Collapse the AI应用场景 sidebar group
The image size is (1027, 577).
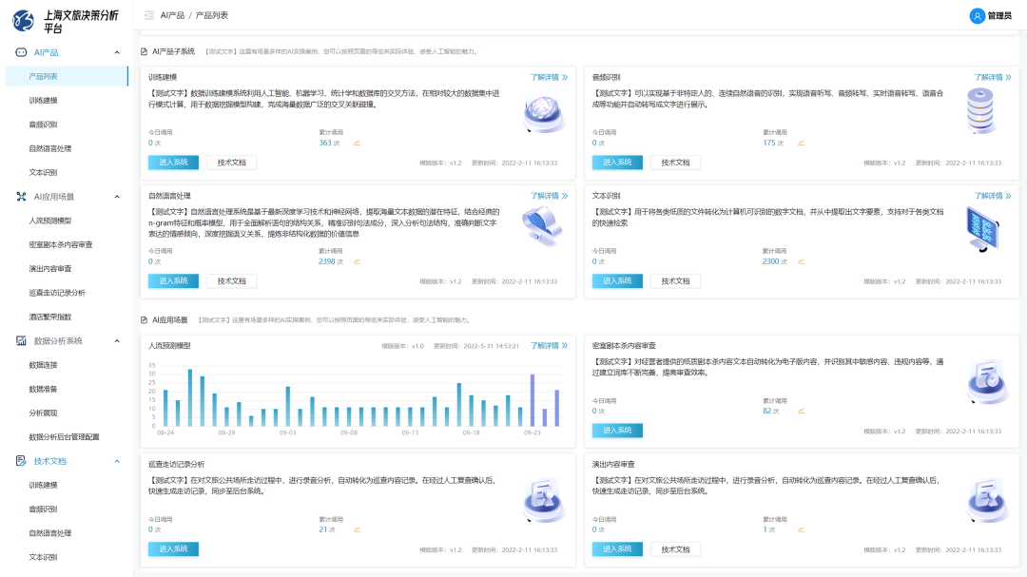click(x=117, y=197)
